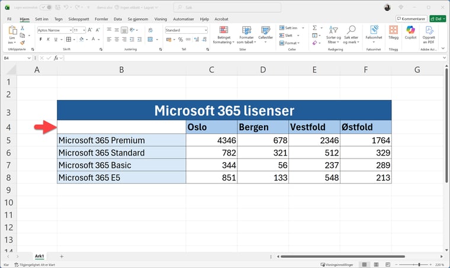Open Skrift font settings dialog launcher
The image size is (450, 268).
[101, 49]
